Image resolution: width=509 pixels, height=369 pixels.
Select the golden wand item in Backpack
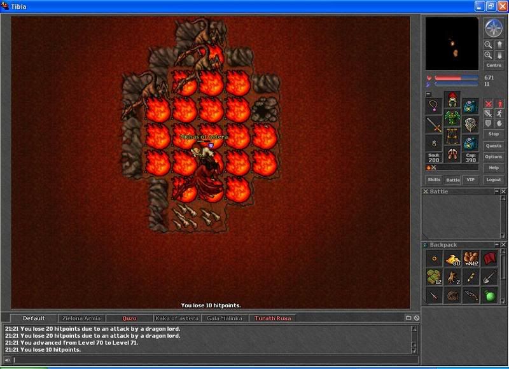471,277
